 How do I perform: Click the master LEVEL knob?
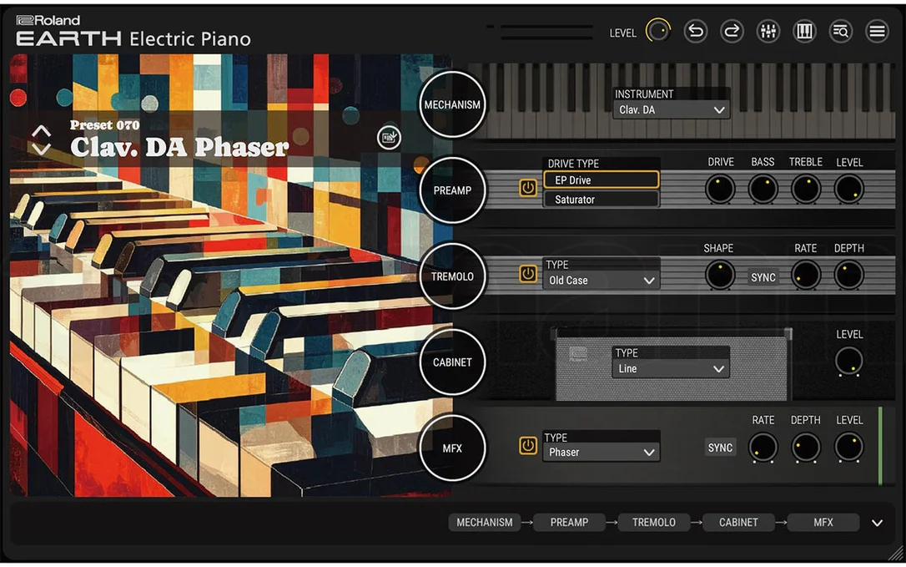coord(658,31)
